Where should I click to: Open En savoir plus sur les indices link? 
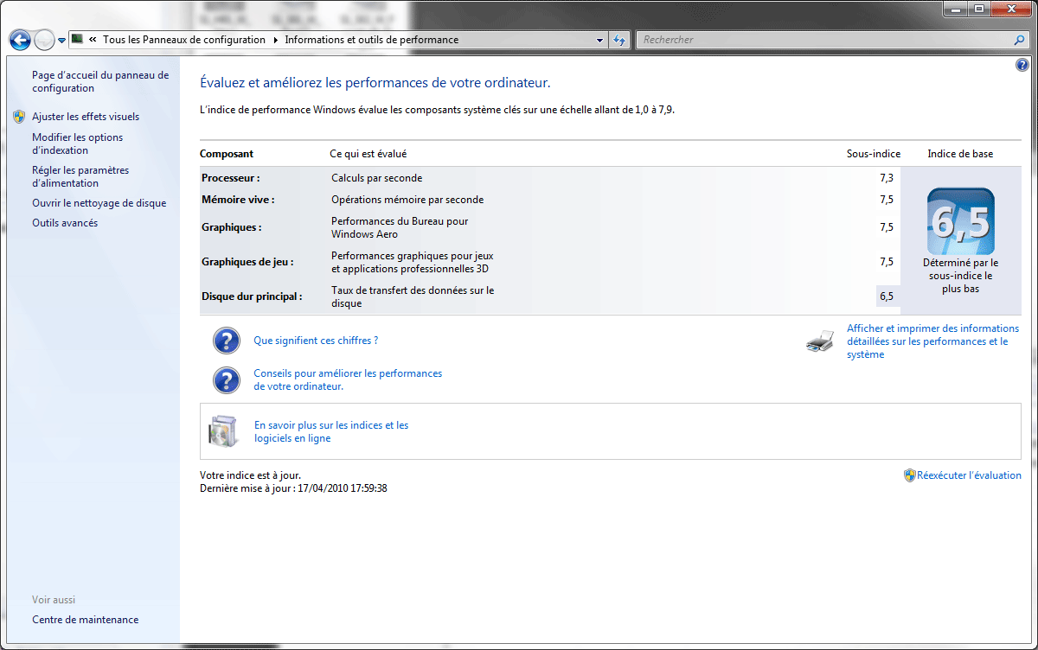tap(331, 431)
